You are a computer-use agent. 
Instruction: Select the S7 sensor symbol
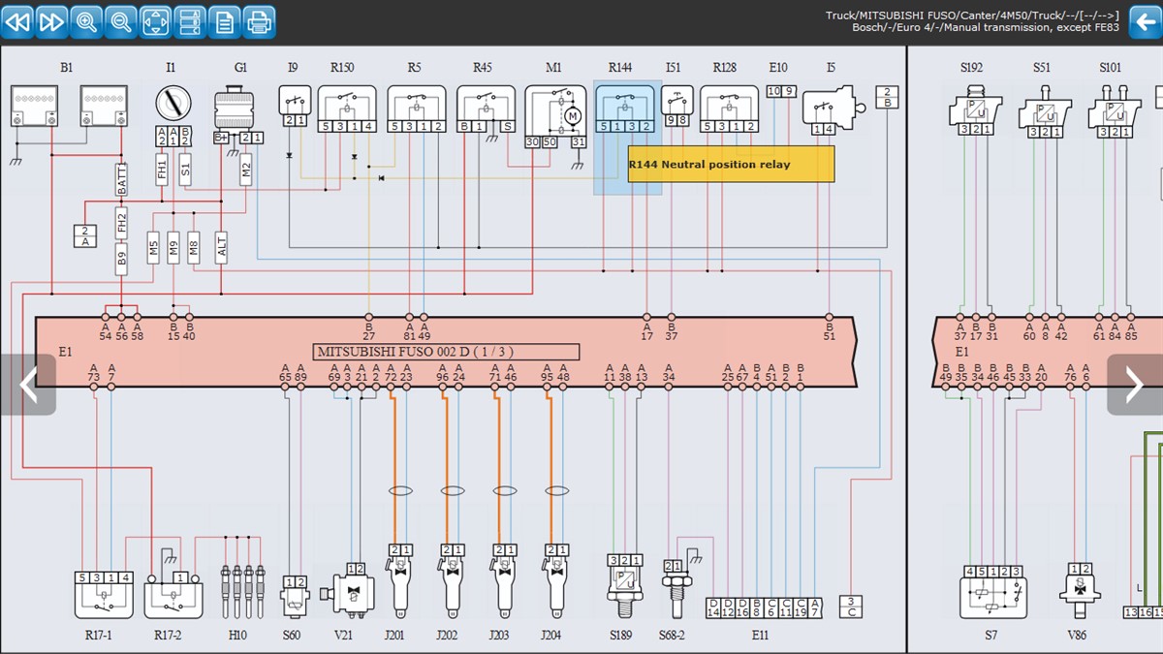[992, 593]
